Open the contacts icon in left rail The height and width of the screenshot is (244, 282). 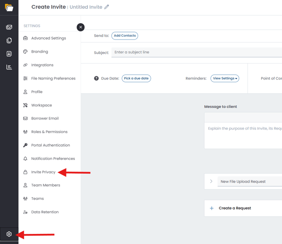(9, 54)
